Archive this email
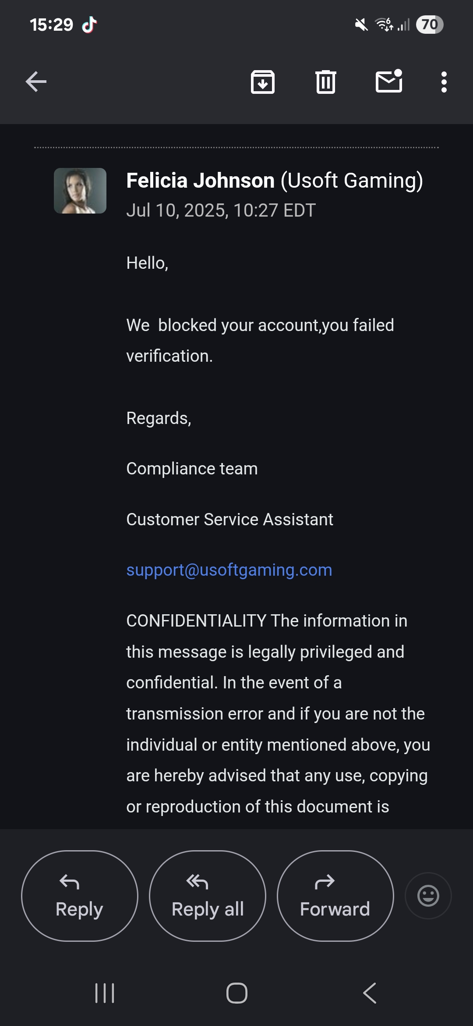This screenshot has height=1026, width=473. [x=263, y=82]
